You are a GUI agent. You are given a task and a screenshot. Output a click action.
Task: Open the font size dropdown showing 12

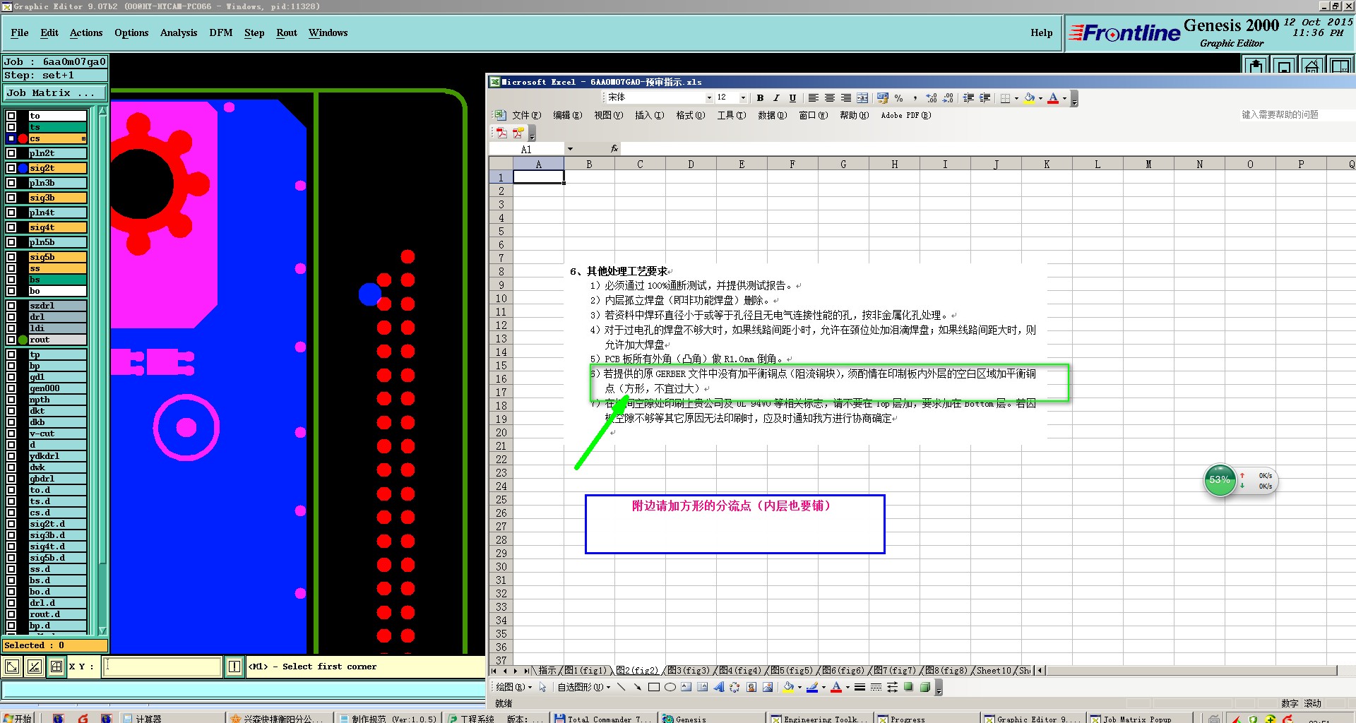pos(743,98)
